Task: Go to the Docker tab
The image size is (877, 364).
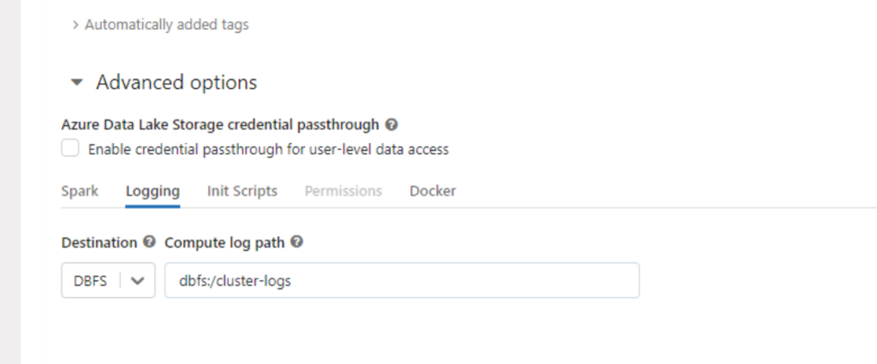Action: tap(433, 191)
